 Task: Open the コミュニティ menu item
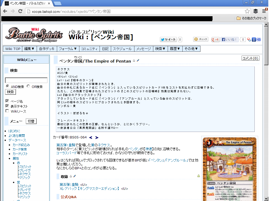coord(89,49)
